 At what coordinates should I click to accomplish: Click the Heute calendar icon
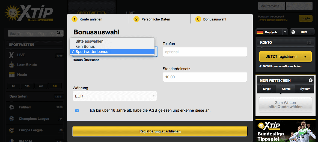point(11,75)
